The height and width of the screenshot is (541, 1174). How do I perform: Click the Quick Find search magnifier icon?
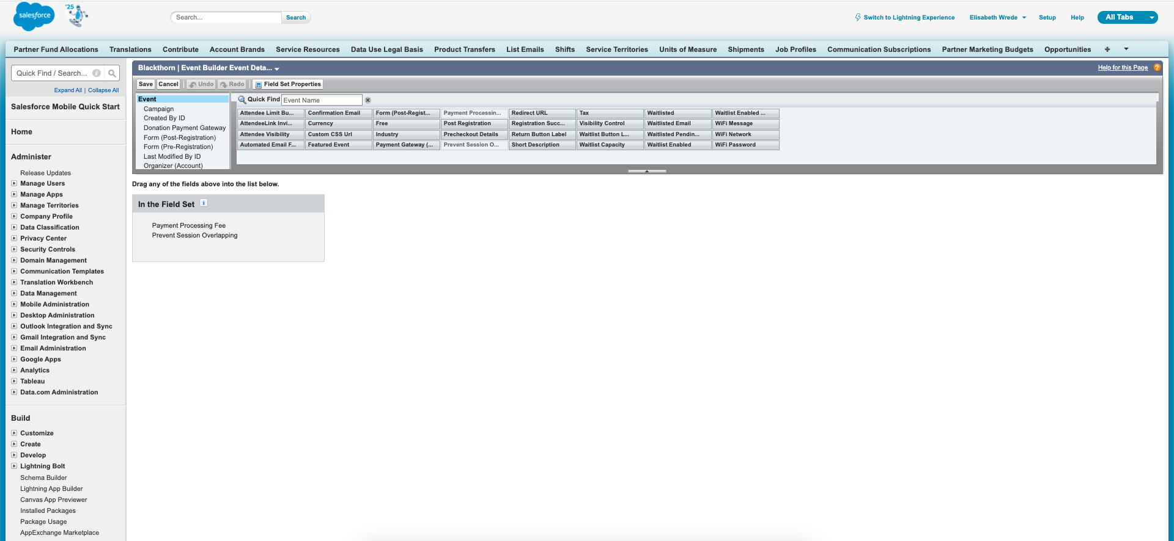click(112, 73)
